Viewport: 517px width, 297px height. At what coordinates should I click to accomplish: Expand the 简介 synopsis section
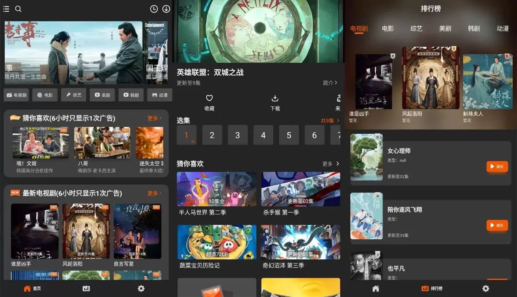point(330,84)
